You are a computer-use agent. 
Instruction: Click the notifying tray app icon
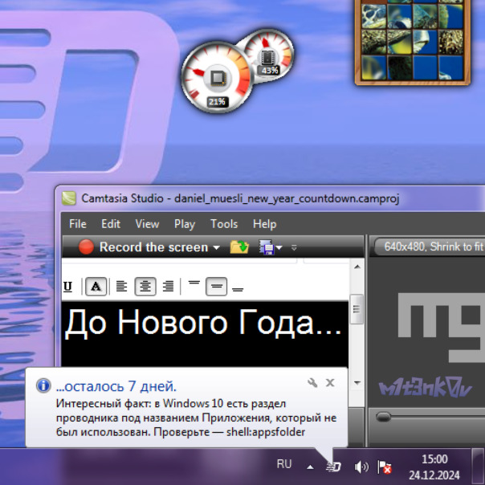point(333,467)
